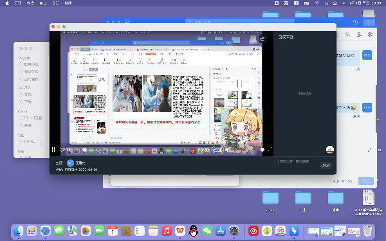The image size is (386, 241).
Task: Click the white avatar icon in chat panel
Action: [x=330, y=149]
